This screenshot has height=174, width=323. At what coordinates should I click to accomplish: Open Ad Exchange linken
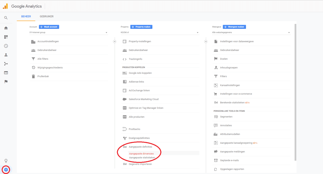139,90
